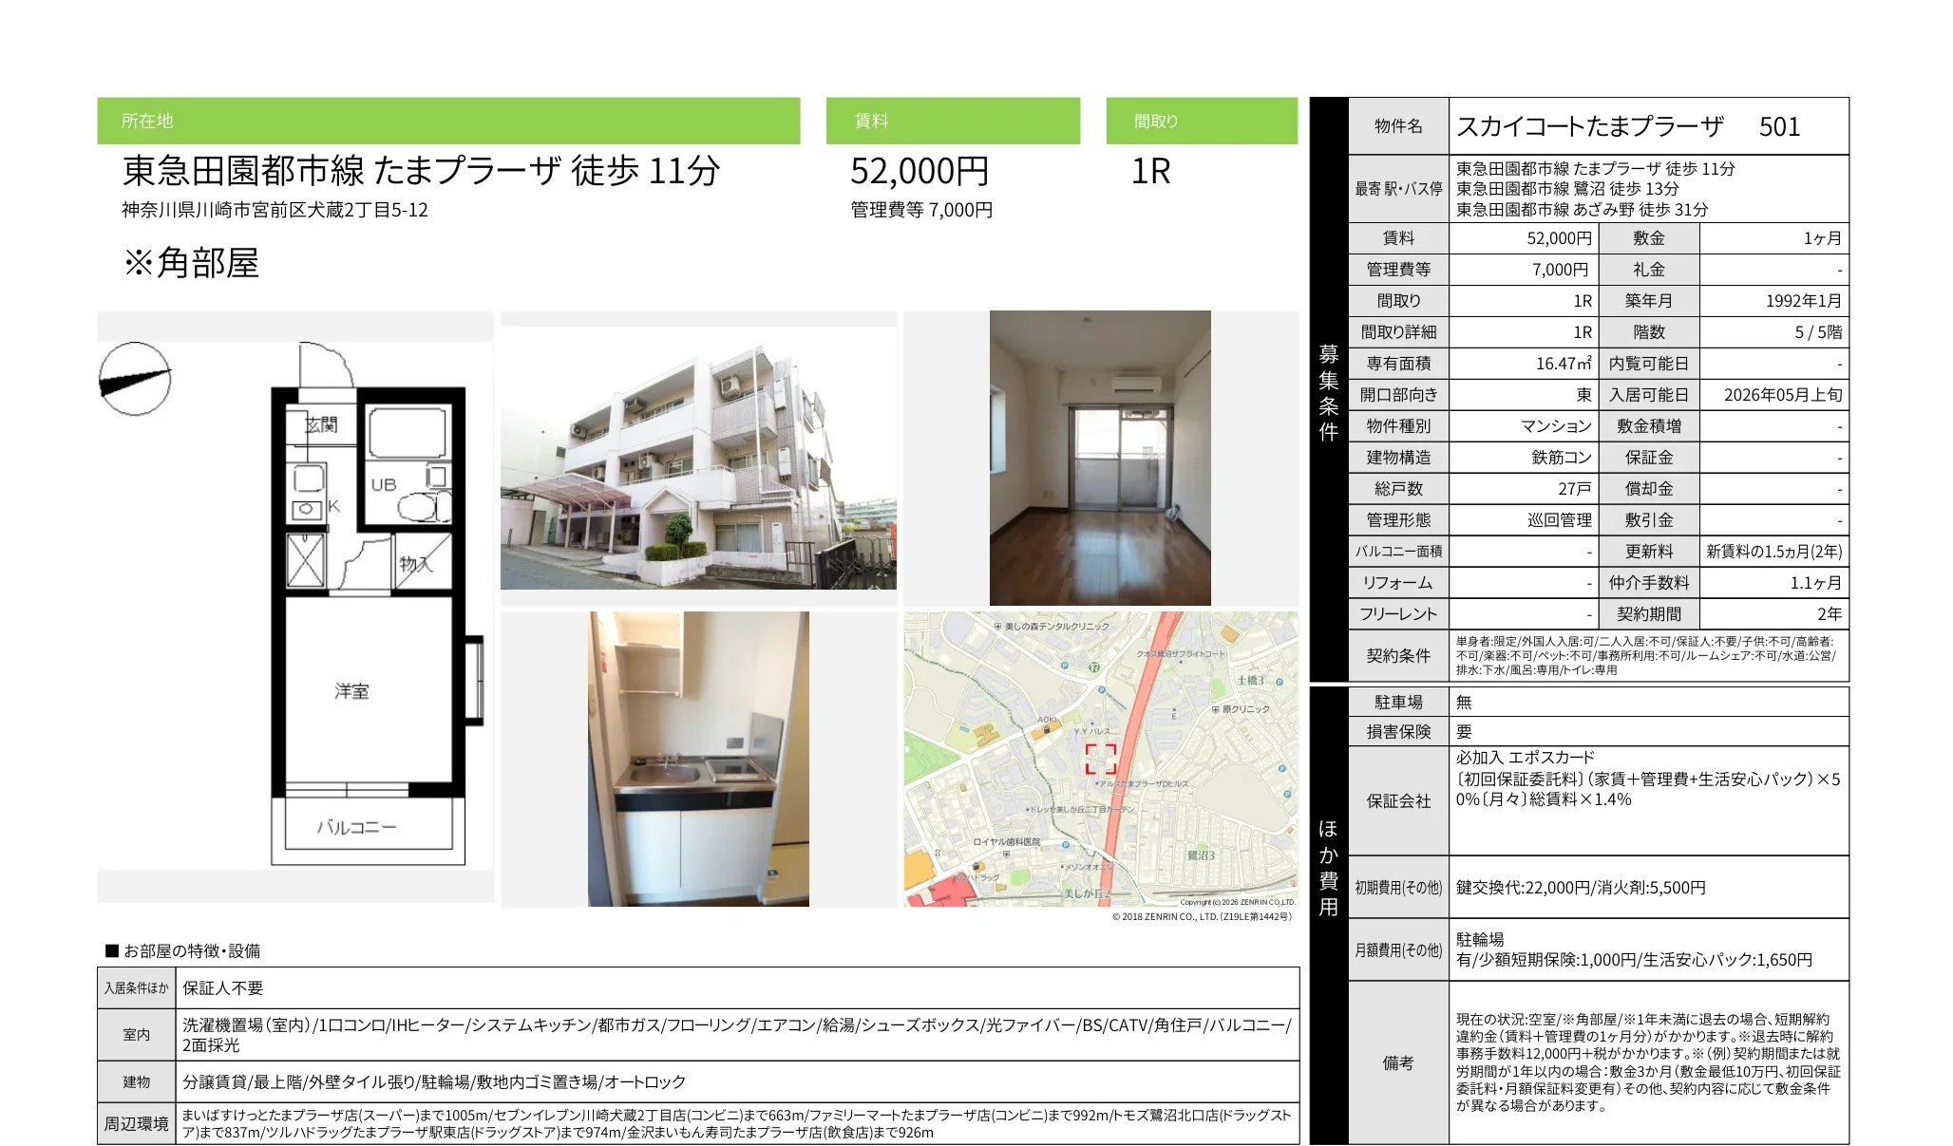Click the 鷺沼3 area label on the map
The image size is (1953, 1146).
[1202, 856]
